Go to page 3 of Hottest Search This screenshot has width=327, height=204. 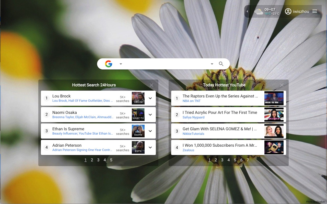98,160
